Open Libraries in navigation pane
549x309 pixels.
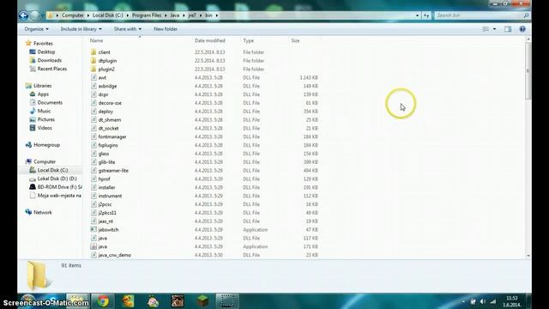click(42, 86)
